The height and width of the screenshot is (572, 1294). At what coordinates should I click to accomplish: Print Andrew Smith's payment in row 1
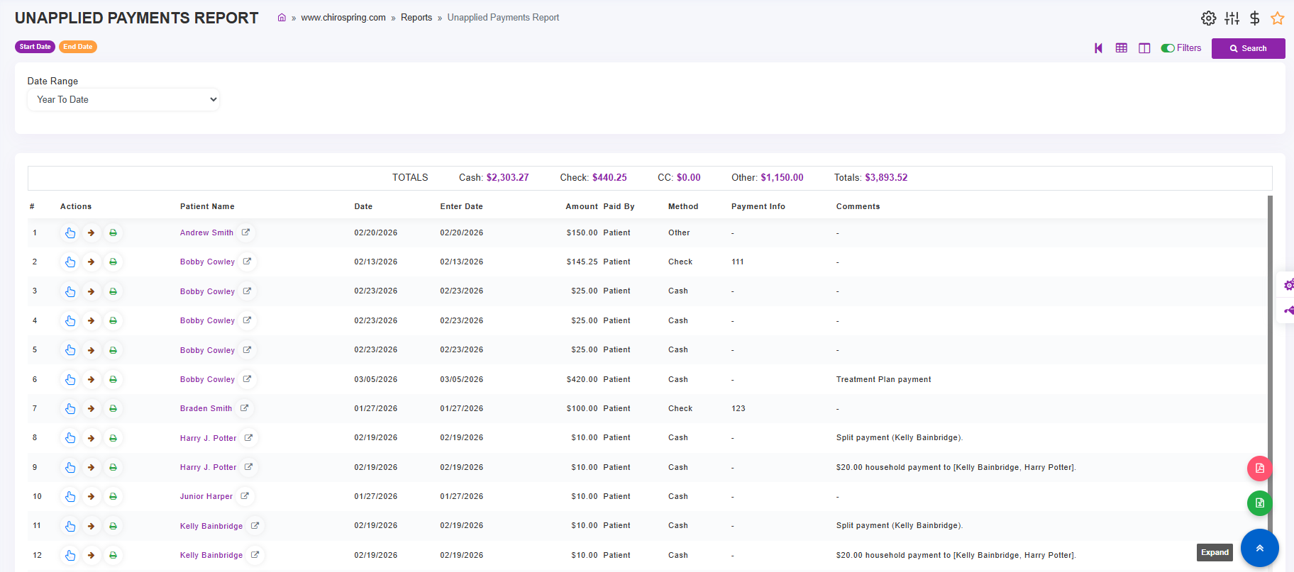click(113, 232)
